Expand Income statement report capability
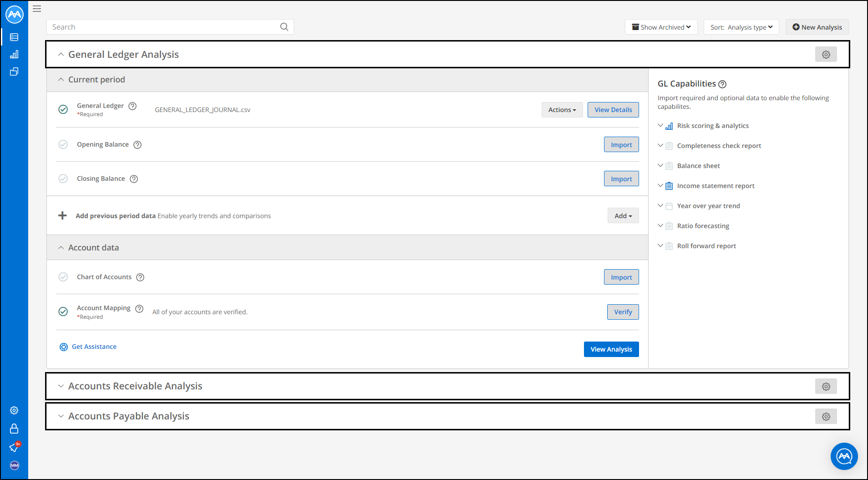 pyautogui.click(x=660, y=186)
